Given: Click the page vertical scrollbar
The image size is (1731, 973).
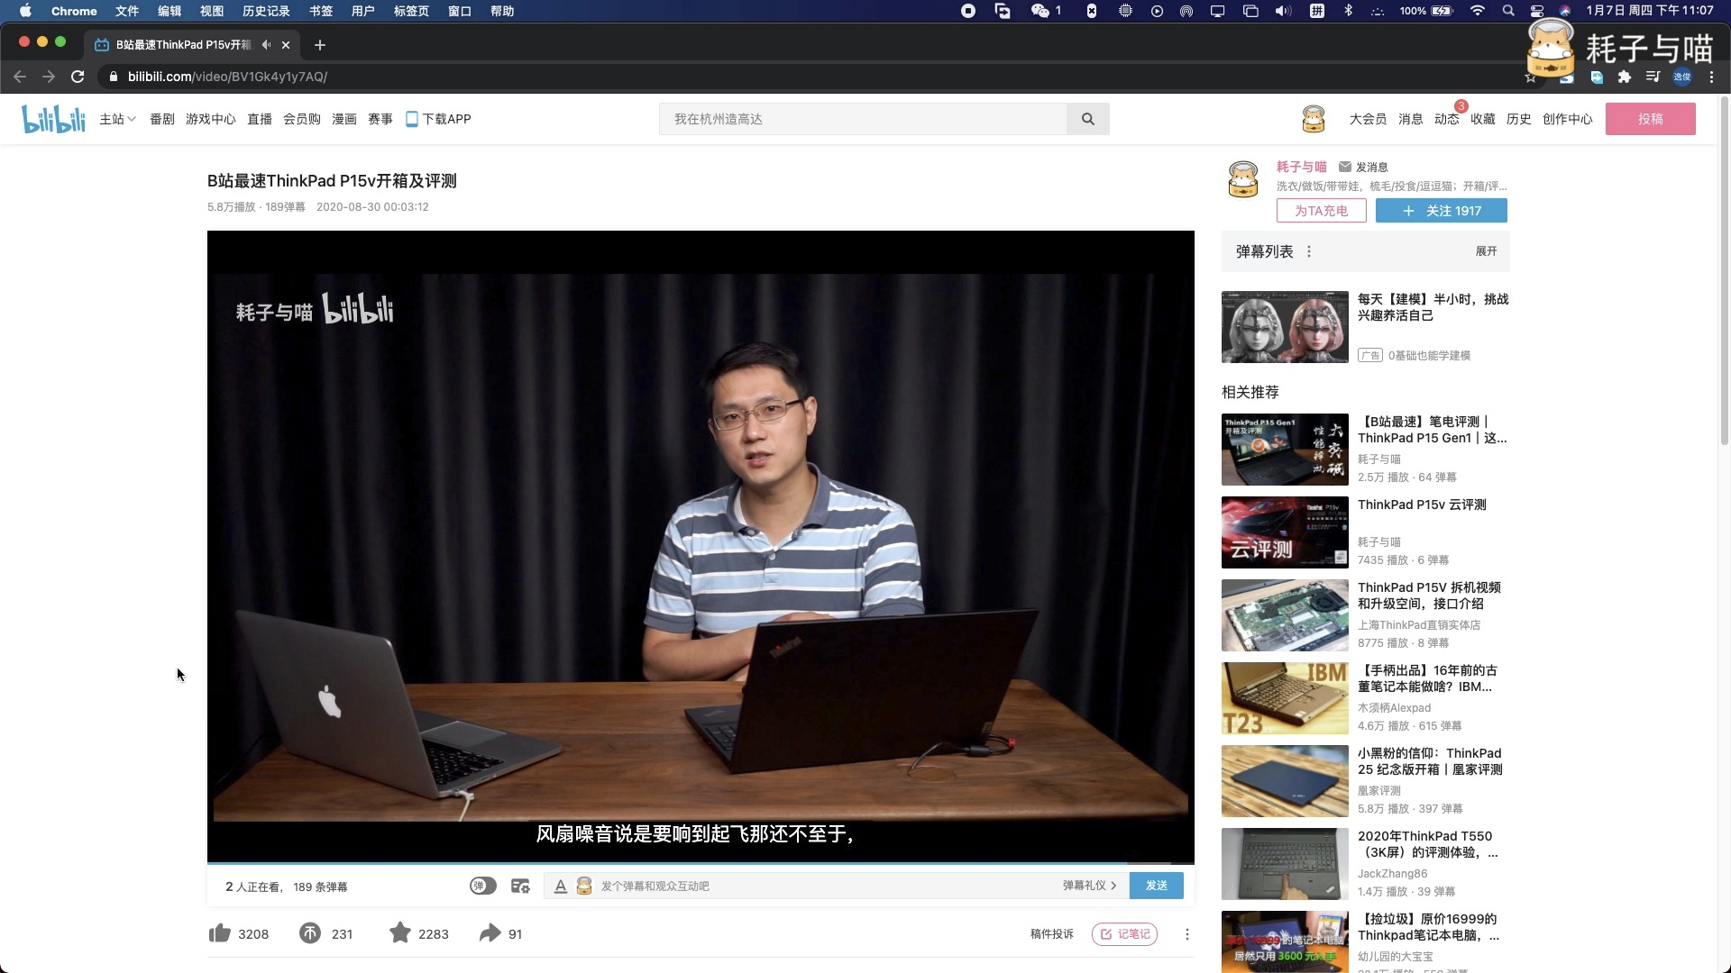Looking at the screenshot, I should pos(1724,270).
